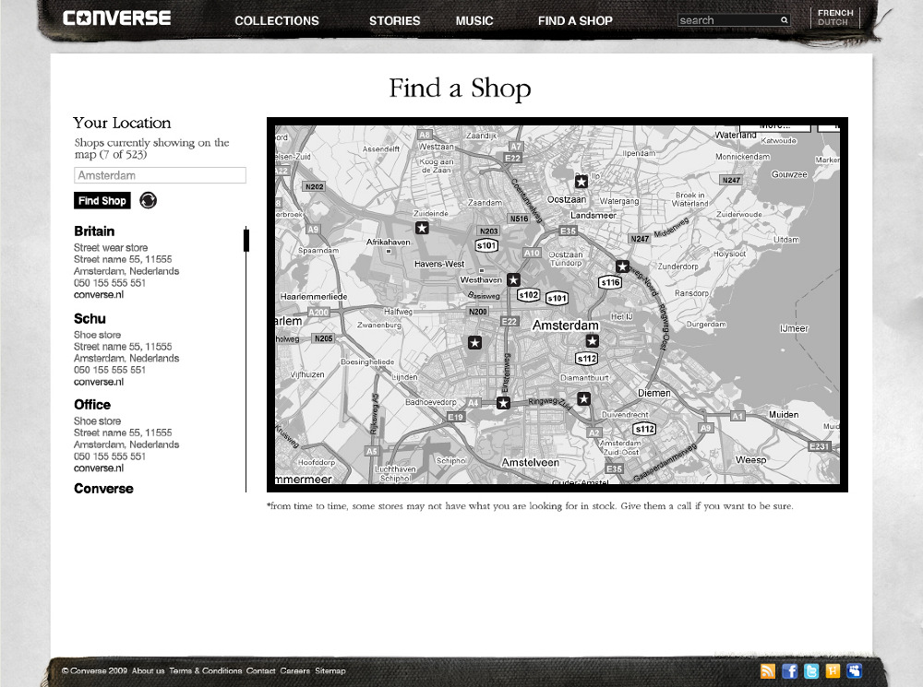
Task: Click the Converse logo in header
Action: pos(116,18)
